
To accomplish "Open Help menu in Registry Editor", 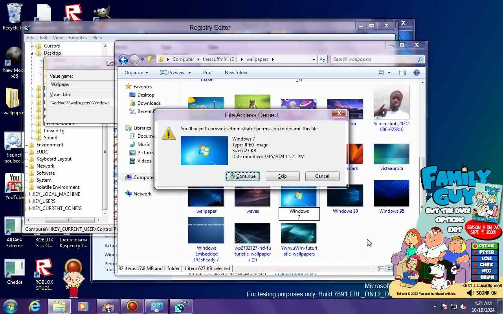I will pos(97,38).
